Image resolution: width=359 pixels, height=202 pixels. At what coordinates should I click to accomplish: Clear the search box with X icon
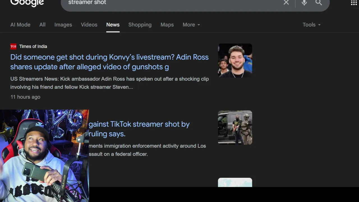pyautogui.click(x=286, y=3)
